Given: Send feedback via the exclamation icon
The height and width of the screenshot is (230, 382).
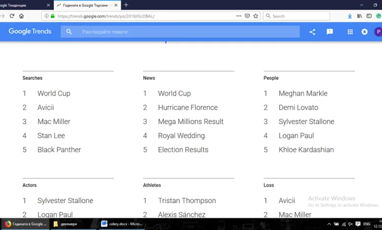Looking at the screenshot, I should [330, 32].
